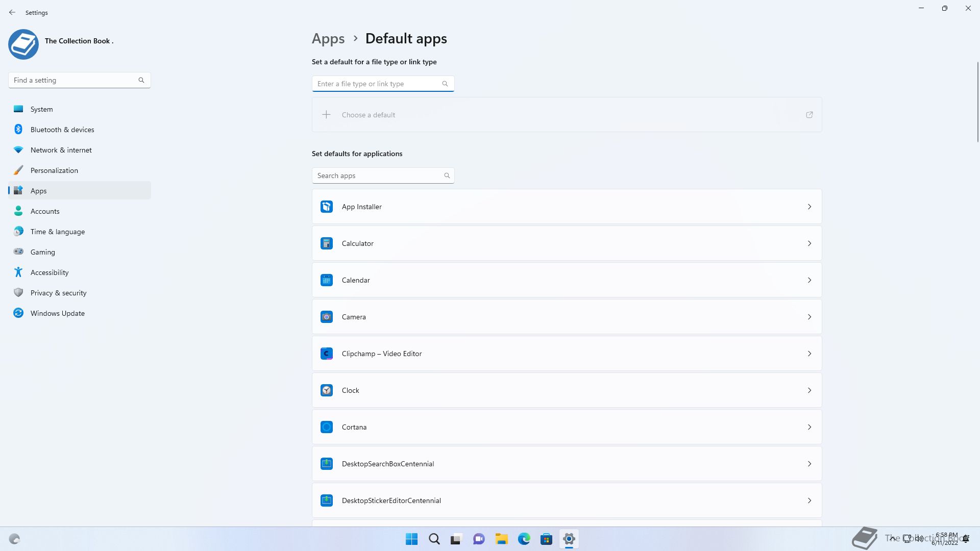
Task: Expand the Clipchamp row chevron
Action: (x=810, y=354)
